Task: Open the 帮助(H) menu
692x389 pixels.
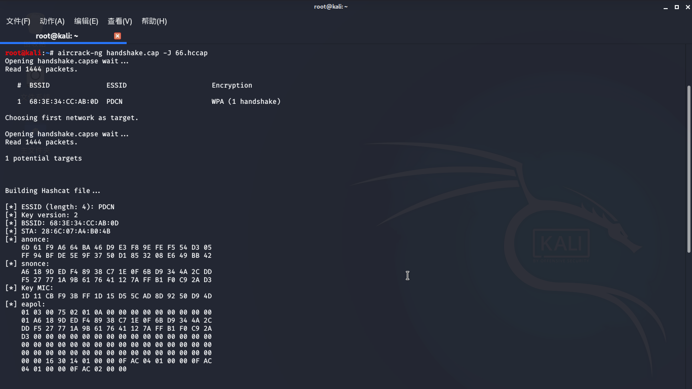Action: [154, 21]
